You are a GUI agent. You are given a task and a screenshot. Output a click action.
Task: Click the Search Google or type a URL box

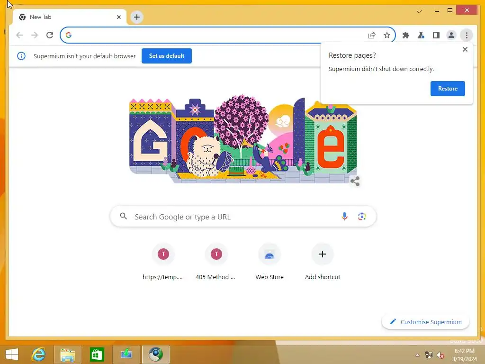click(243, 216)
